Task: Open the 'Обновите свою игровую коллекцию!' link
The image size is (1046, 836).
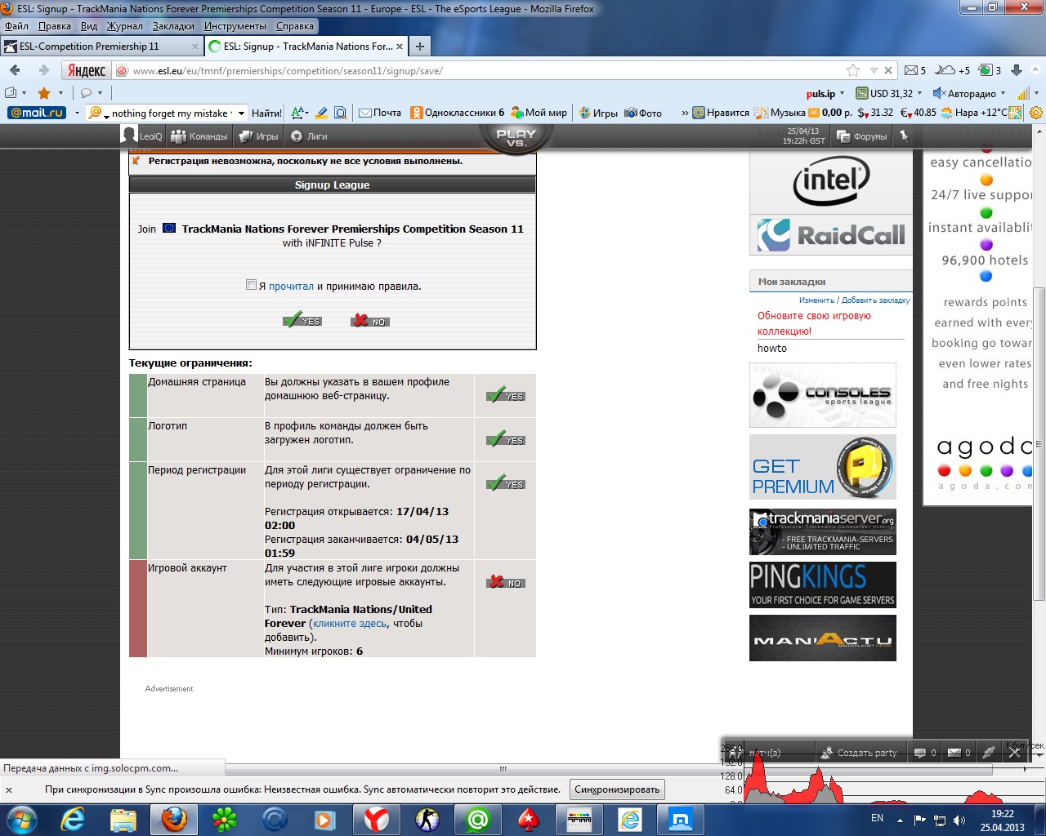Action: coord(814,323)
